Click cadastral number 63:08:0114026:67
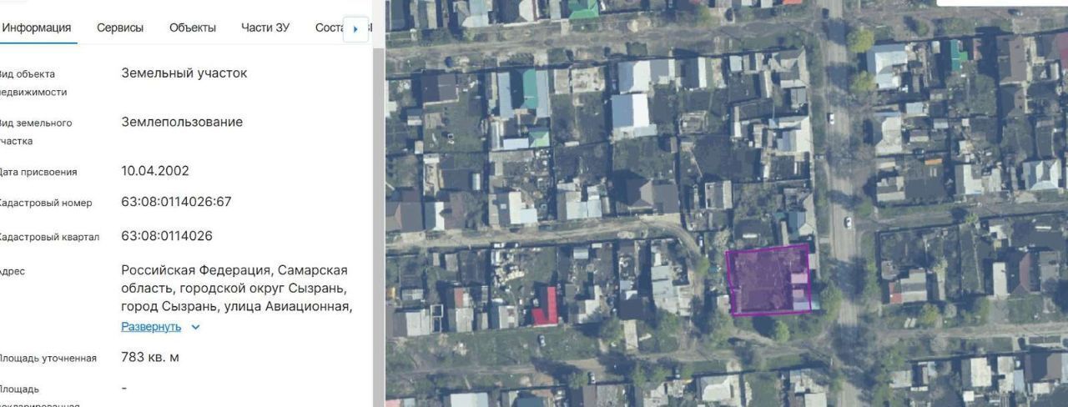 [176, 203]
